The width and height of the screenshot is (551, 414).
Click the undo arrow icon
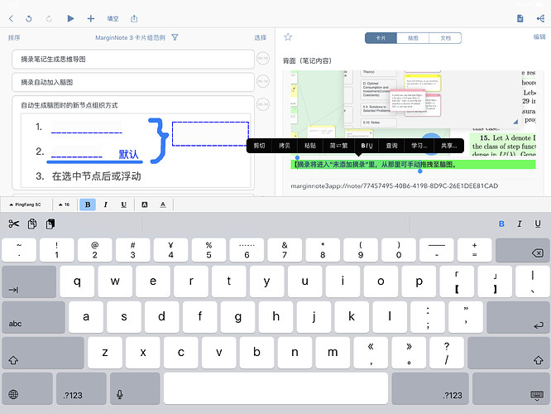tap(29, 19)
